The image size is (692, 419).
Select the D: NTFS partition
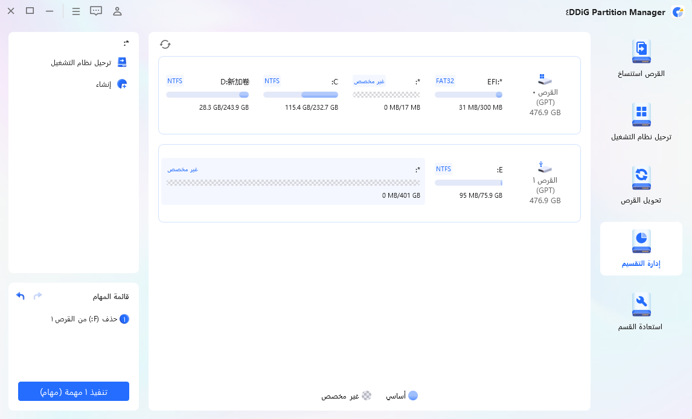point(207,95)
